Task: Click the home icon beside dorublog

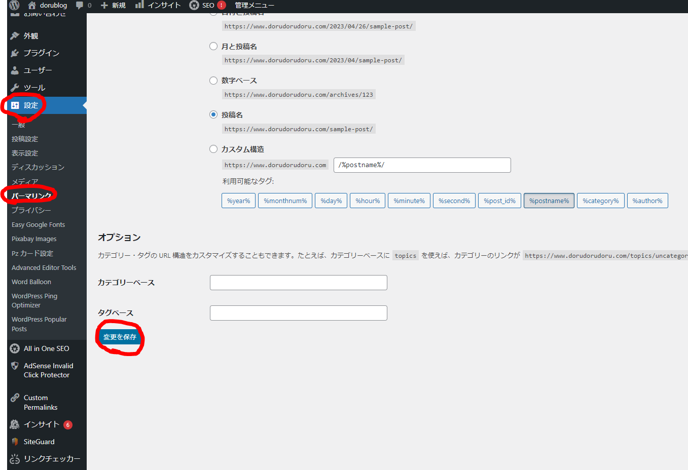Action: pyautogui.click(x=32, y=5)
